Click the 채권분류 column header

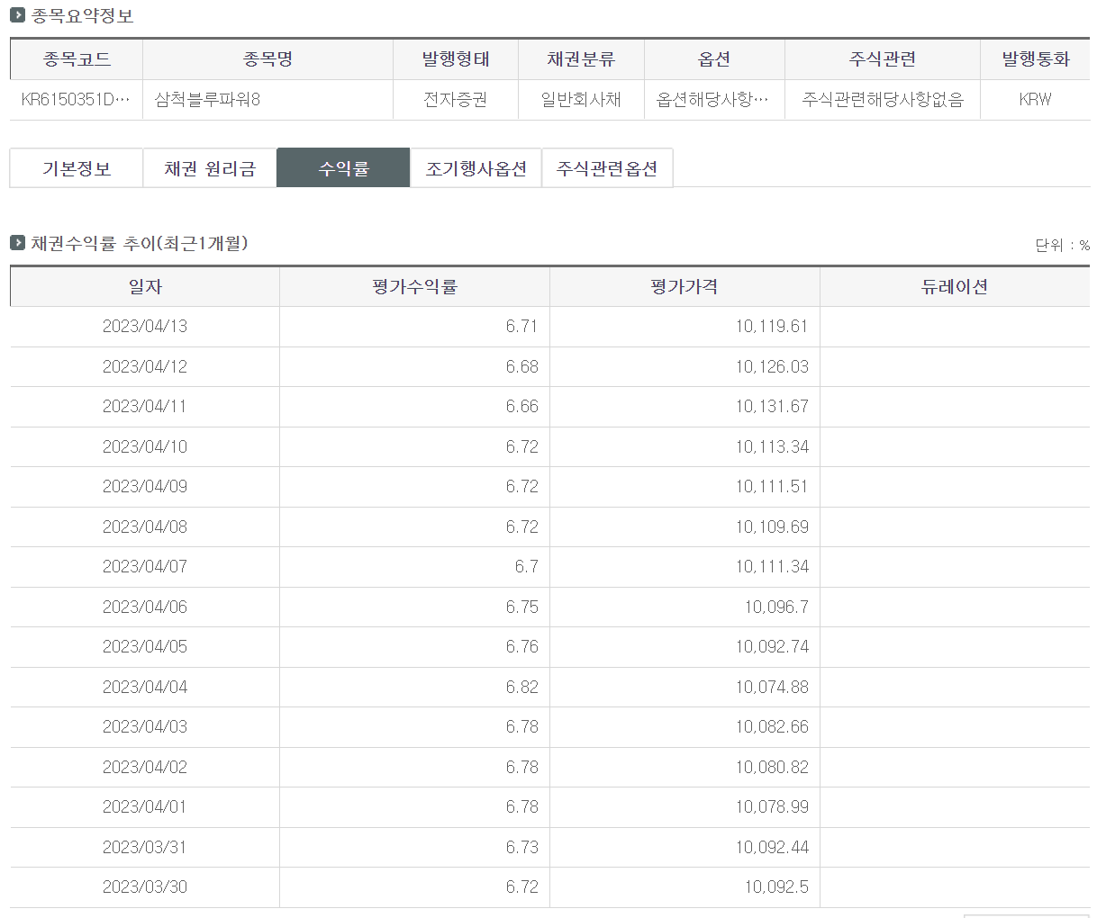(x=581, y=59)
